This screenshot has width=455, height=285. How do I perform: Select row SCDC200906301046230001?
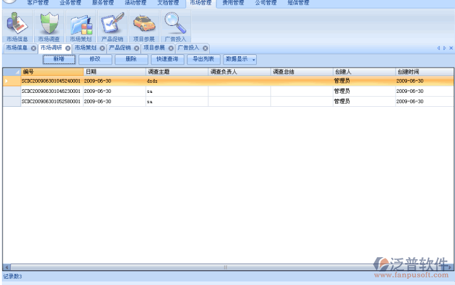pos(228,91)
